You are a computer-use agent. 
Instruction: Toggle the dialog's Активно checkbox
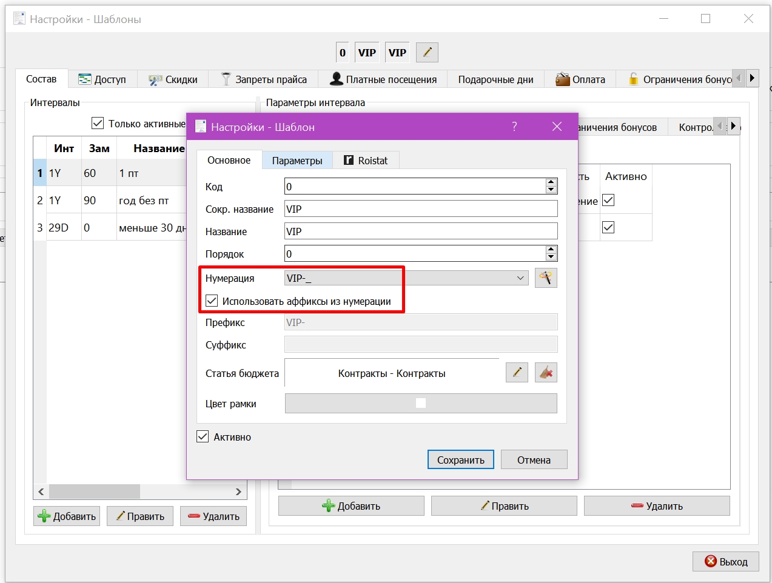pyautogui.click(x=203, y=436)
